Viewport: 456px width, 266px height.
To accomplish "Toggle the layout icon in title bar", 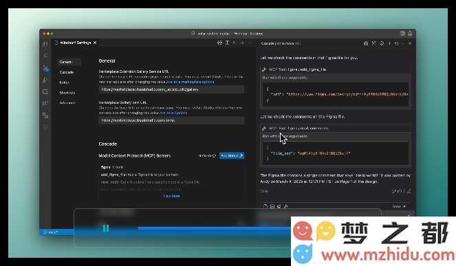I will pos(402,34).
